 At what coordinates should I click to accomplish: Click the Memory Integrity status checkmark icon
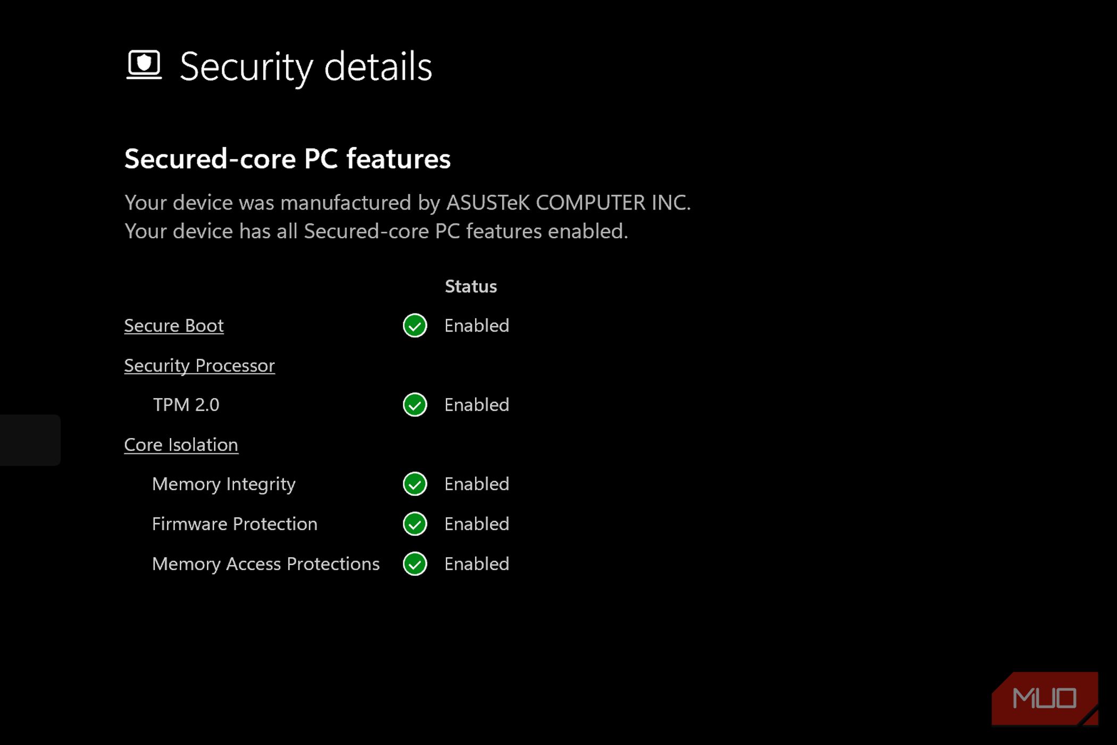click(414, 484)
